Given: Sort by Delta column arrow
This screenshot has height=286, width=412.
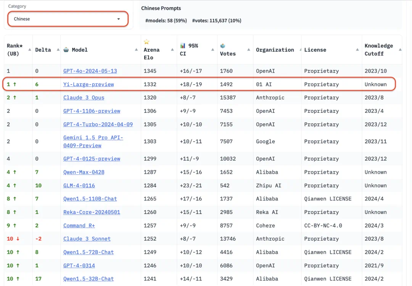Looking at the screenshot, I should pos(58,50).
